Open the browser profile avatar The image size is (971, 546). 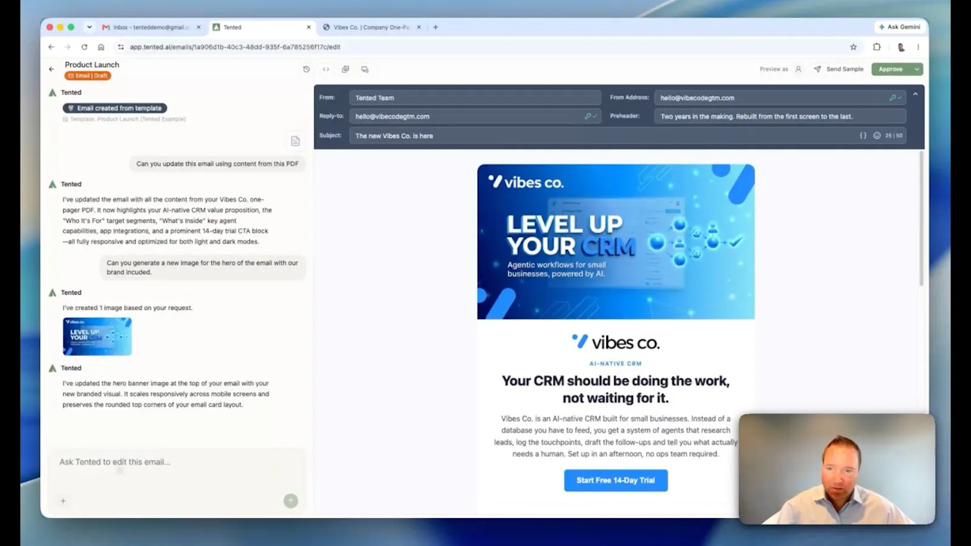coord(901,47)
